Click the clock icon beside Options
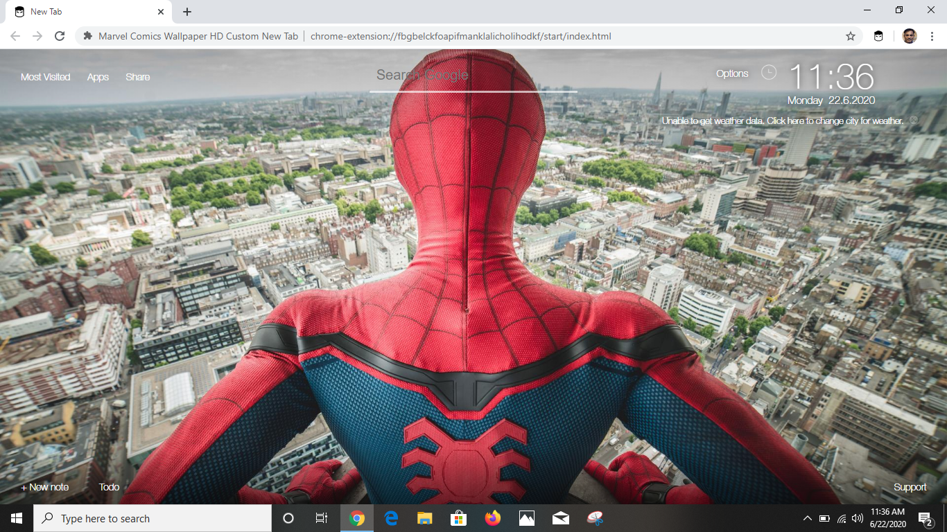947x532 pixels. click(x=769, y=72)
